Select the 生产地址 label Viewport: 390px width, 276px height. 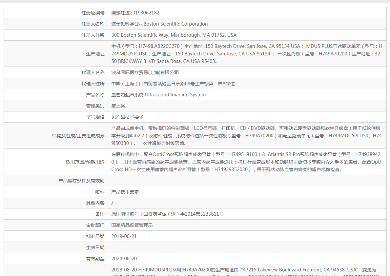[95, 54]
